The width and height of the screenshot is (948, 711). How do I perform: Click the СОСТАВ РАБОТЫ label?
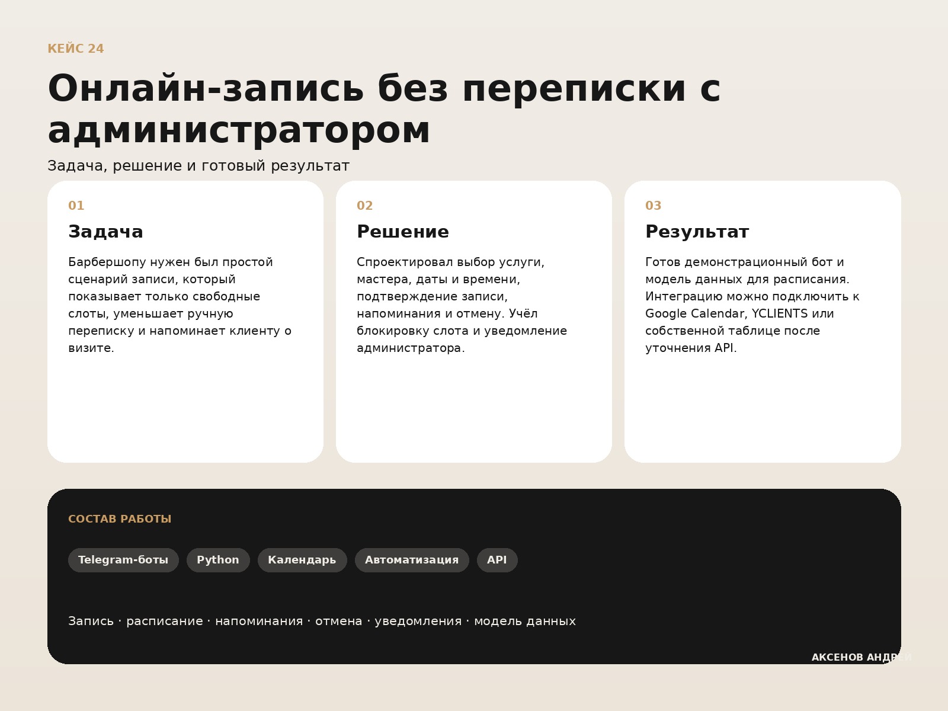click(120, 519)
